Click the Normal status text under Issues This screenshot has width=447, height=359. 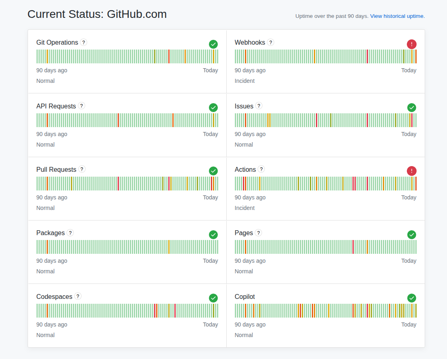(x=244, y=145)
